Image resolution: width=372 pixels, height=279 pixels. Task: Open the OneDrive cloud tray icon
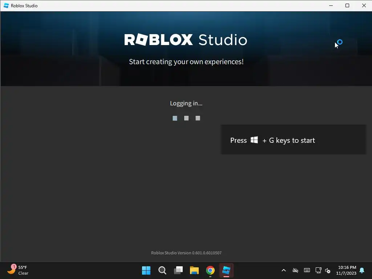coord(295,270)
